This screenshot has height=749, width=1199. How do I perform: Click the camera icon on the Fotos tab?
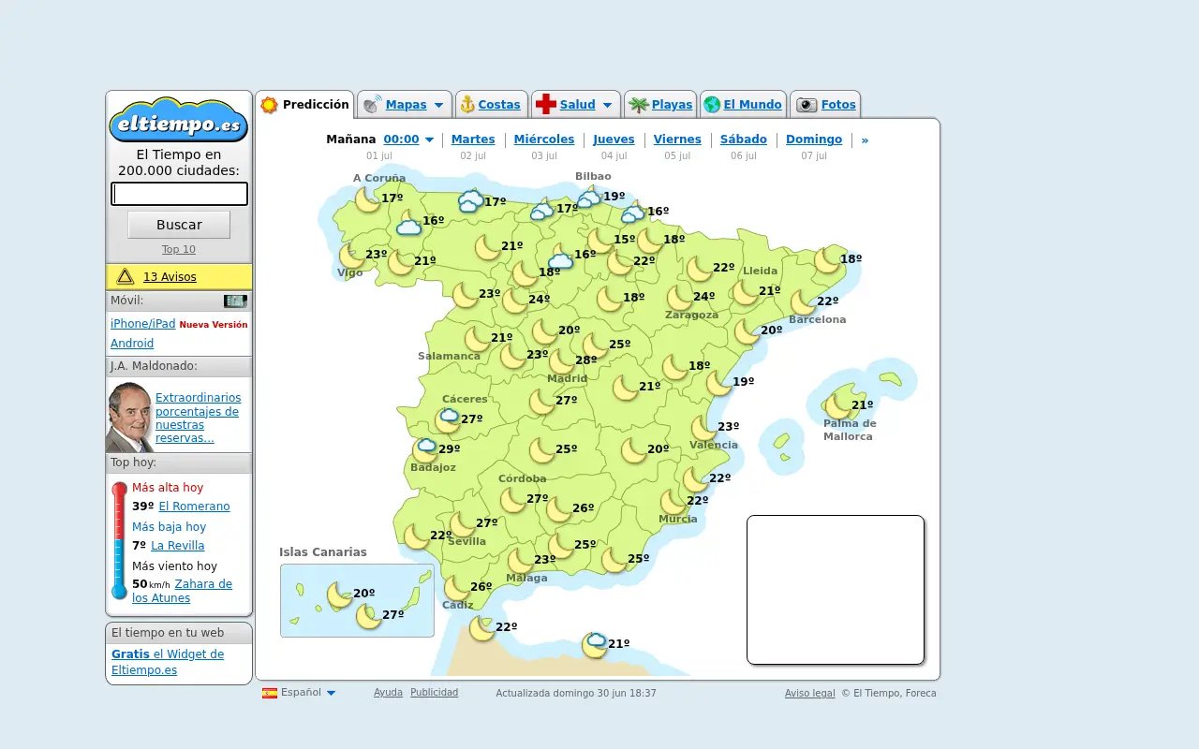coord(807,105)
